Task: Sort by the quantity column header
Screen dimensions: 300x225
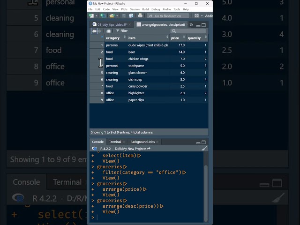Action: pyautogui.click(x=197, y=38)
